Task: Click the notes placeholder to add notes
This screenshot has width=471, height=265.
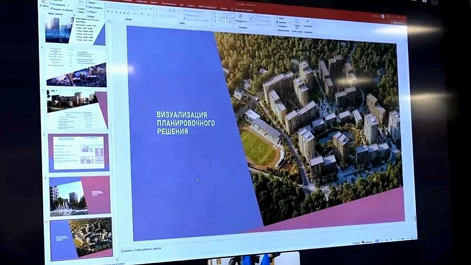Action: [141, 249]
